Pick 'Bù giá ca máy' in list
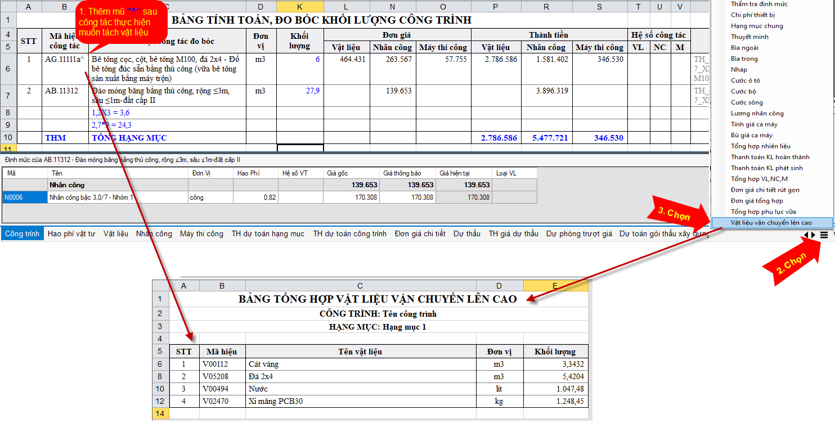 [x=752, y=135]
